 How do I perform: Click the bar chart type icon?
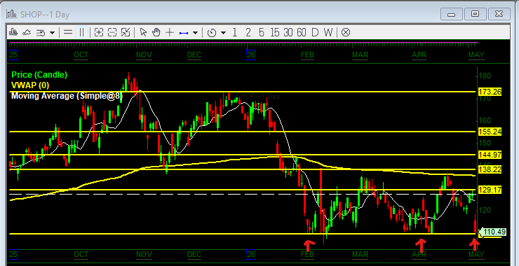pos(13,32)
